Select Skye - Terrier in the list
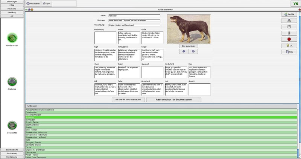301x159 pixels. [x=161, y=130]
